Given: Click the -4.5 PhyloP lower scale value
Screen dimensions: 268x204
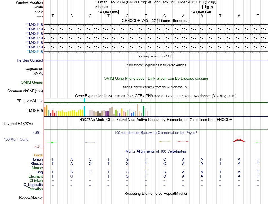Looking at the screenshot, I should (x=37, y=147).
